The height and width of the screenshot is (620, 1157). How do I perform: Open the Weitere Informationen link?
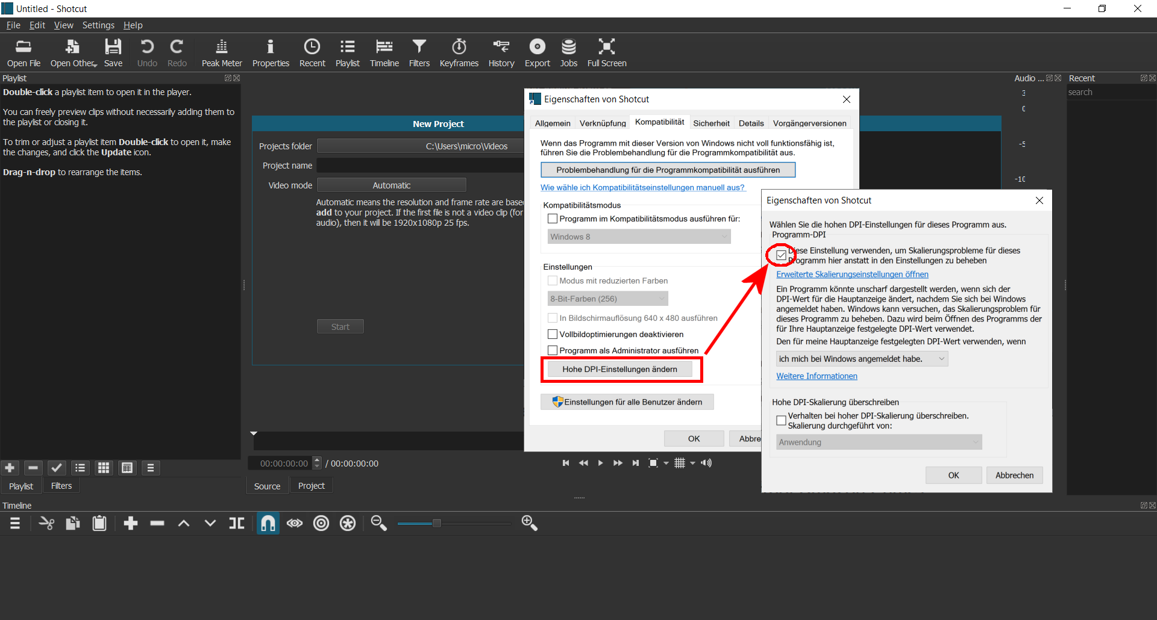(x=817, y=376)
